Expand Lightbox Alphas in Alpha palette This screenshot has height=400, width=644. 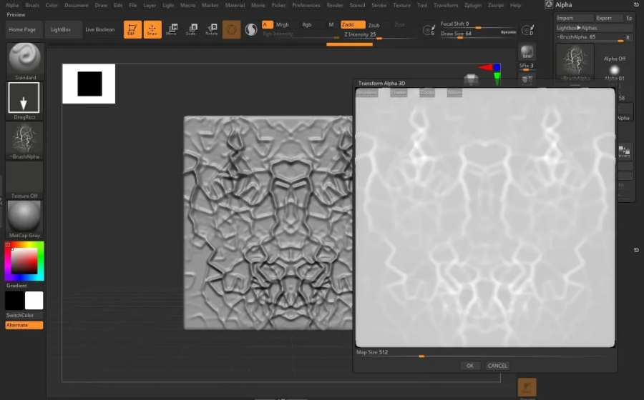594,28
